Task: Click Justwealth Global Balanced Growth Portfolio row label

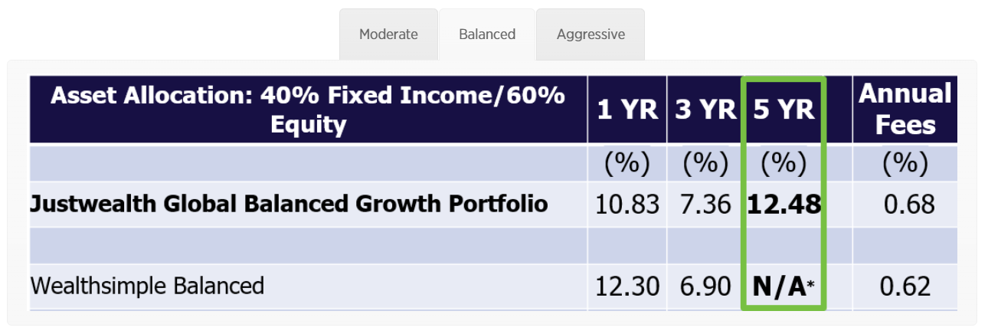Action: click(x=289, y=204)
